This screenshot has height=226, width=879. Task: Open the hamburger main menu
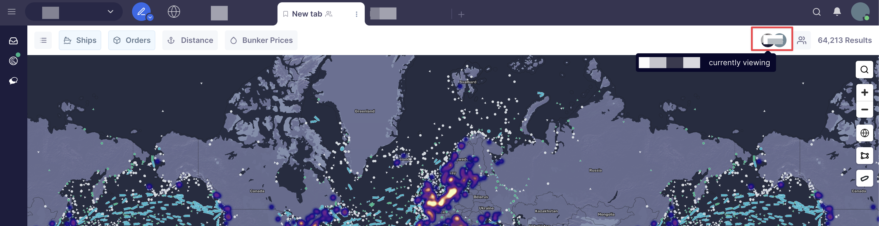point(12,12)
